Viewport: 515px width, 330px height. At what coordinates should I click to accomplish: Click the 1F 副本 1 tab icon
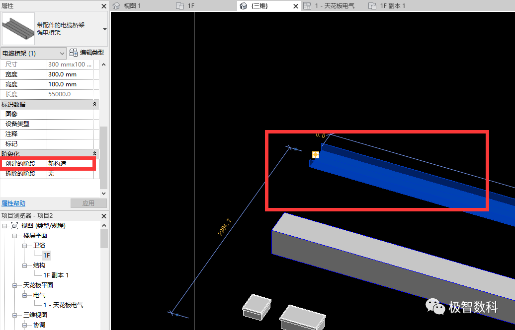(372, 6)
